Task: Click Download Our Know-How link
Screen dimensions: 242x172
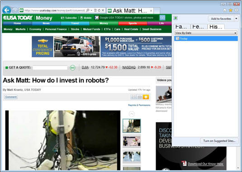Action: 205,164
